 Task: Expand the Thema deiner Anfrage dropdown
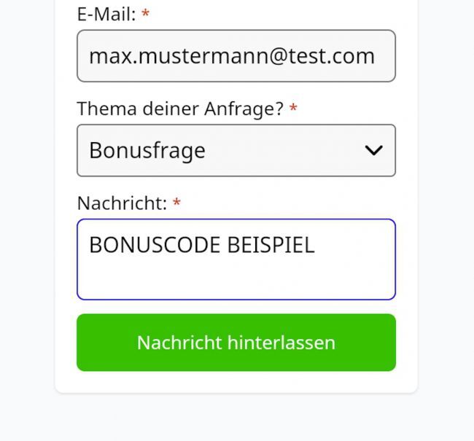pos(236,150)
